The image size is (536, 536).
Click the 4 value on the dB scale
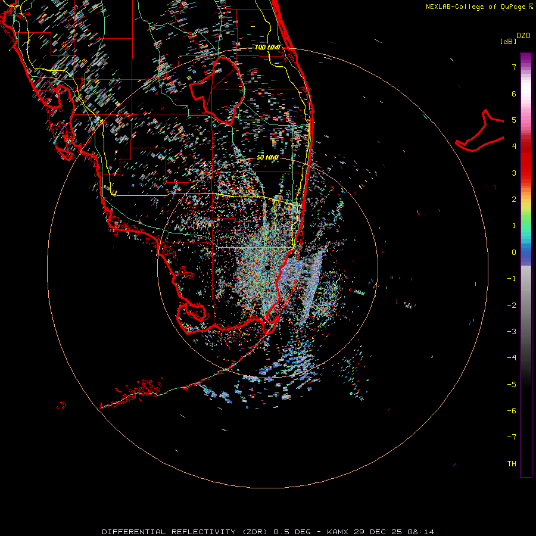pyautogui.click(x=514, y=147)
